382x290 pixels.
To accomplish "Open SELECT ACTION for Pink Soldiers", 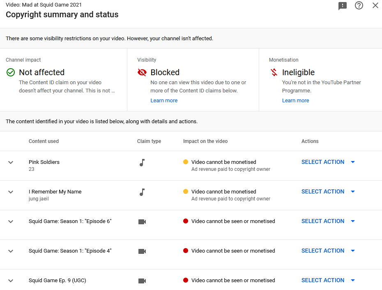I will (328, 162).
